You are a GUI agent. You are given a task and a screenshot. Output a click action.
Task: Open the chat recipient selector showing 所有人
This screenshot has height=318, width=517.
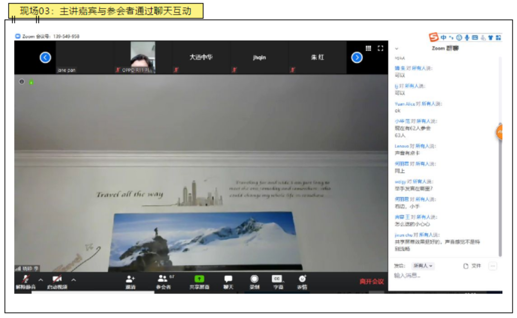click(423, 266)
